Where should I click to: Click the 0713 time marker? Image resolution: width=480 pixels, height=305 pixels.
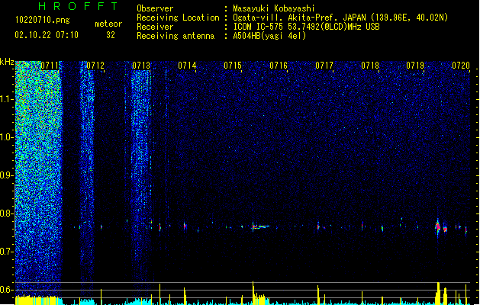click(141, 66)
